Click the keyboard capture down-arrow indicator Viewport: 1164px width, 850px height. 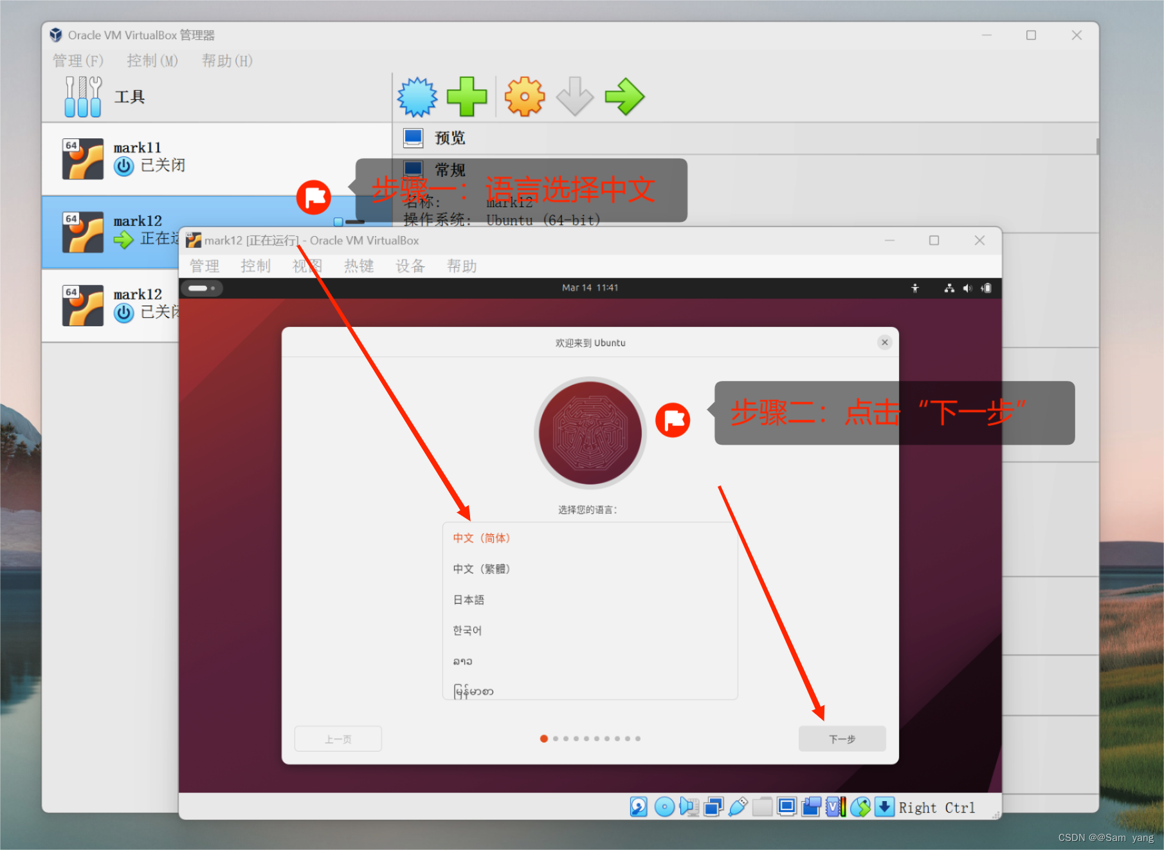885,807
